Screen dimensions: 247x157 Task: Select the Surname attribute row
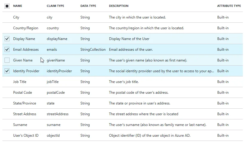point(20,125)
